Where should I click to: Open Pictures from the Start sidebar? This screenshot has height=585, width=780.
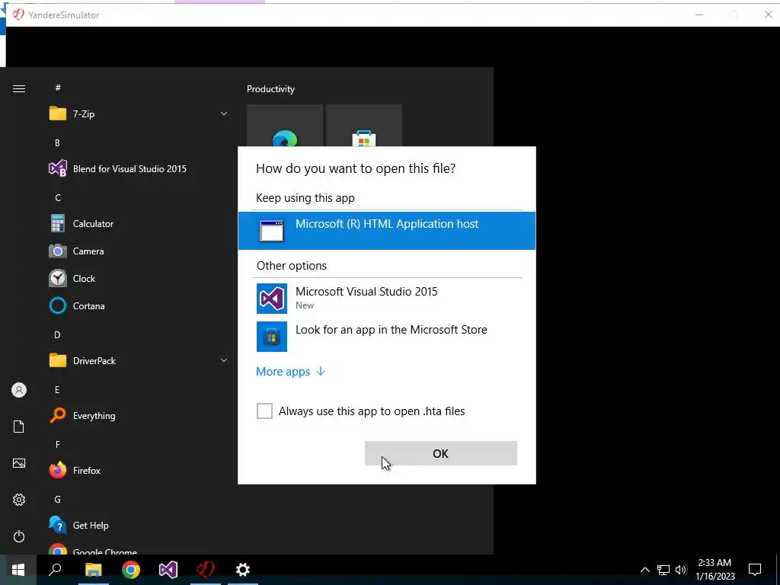19,463
